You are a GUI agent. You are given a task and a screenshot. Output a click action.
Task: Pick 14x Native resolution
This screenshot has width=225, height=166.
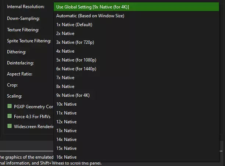tap(136, 139)
